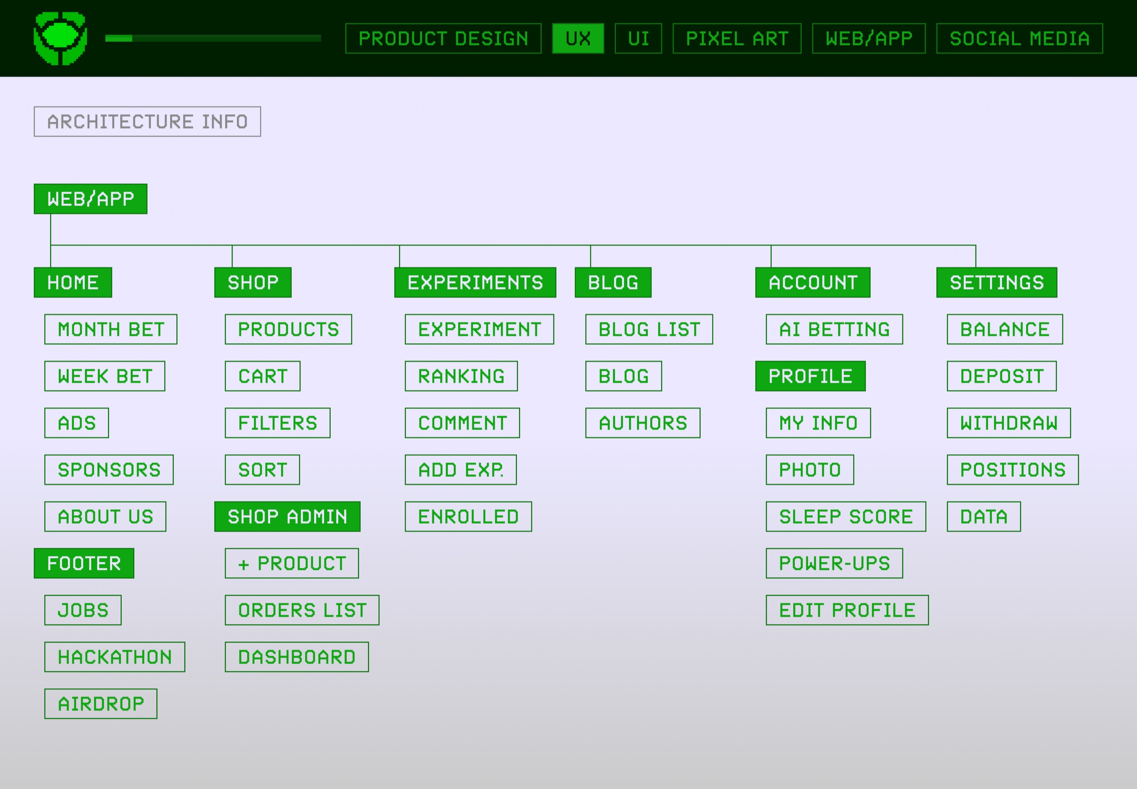
Task: Click the Filters box
Action: coord(278,422)
